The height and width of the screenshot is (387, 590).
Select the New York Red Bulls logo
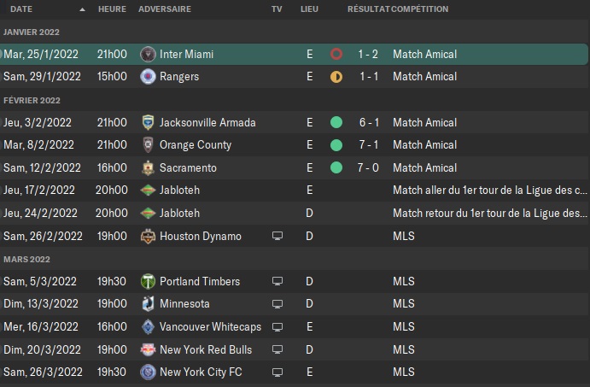click(148, 349)
